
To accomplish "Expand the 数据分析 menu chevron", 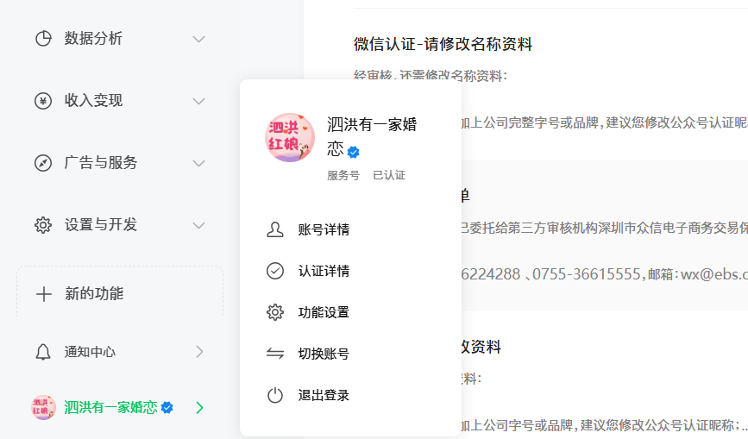I will 199,39.
